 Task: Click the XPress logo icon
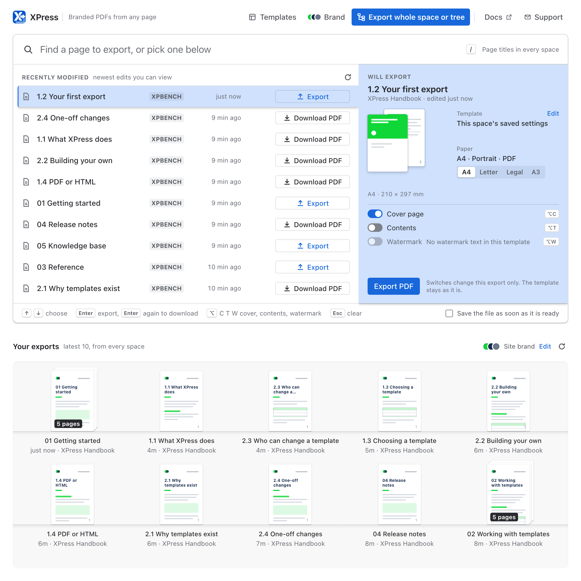click(19, 17)
